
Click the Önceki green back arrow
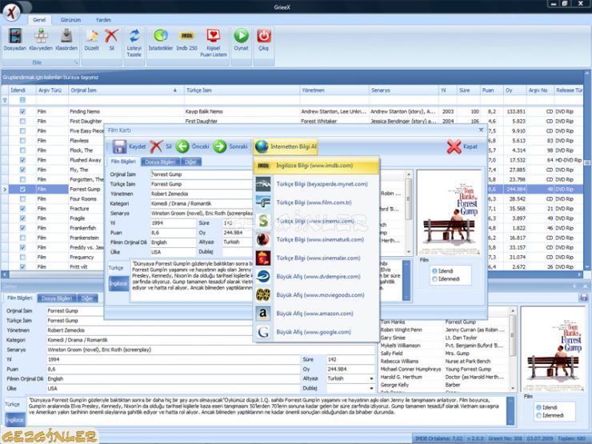(x=182, y=146)
